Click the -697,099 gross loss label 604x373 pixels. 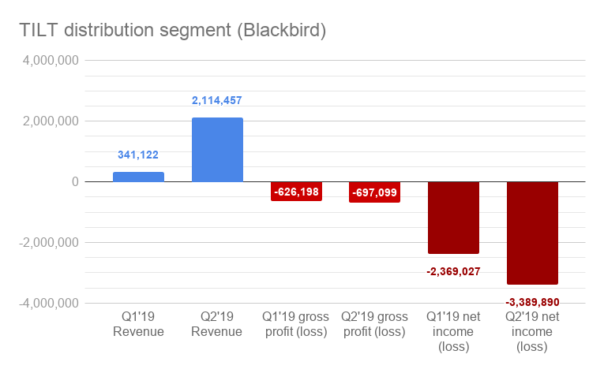click(x=374, y=192)
